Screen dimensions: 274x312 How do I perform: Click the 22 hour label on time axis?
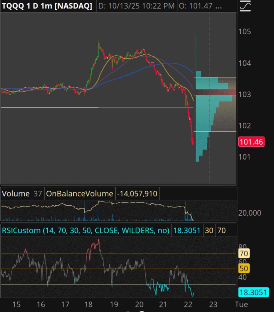(188, 304)
